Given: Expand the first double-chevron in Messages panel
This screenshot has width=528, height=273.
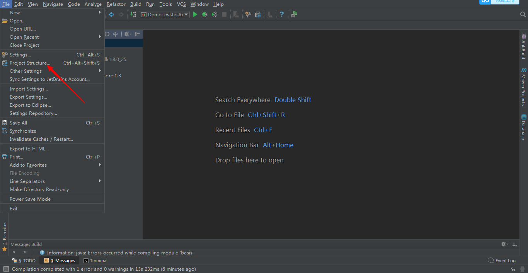Looking at the screenshot, I should [x=14, y=252].
